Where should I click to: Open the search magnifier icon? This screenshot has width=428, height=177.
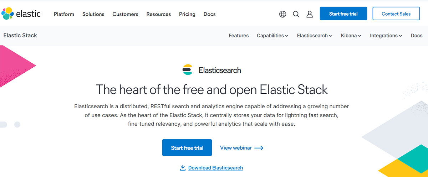[x=296, y=14]
